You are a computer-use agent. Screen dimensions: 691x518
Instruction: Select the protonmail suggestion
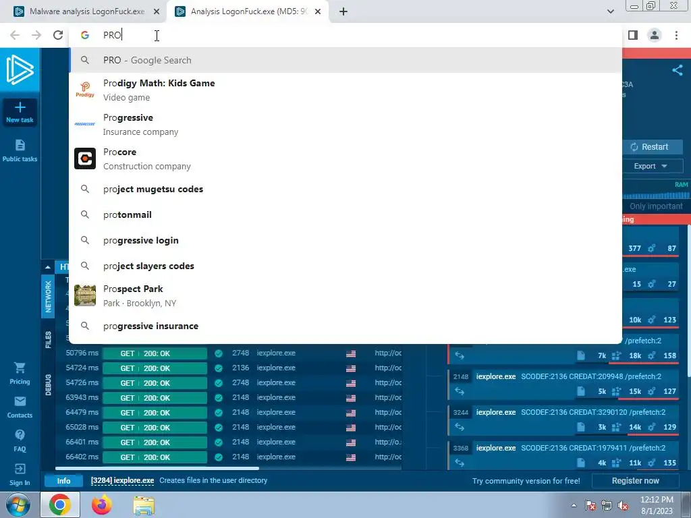345,214
